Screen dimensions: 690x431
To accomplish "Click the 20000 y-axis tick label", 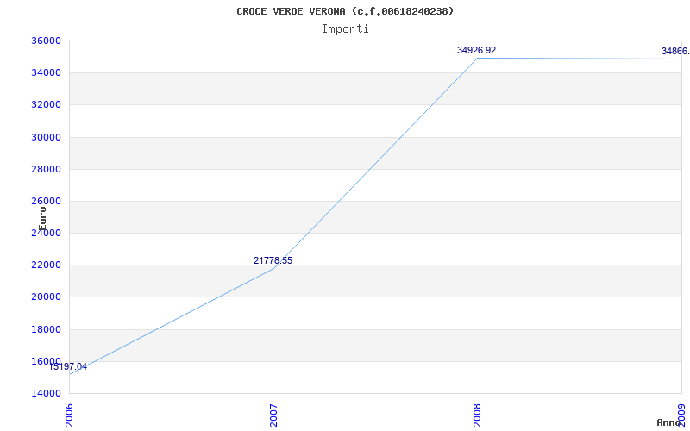I will click(46, 297).
